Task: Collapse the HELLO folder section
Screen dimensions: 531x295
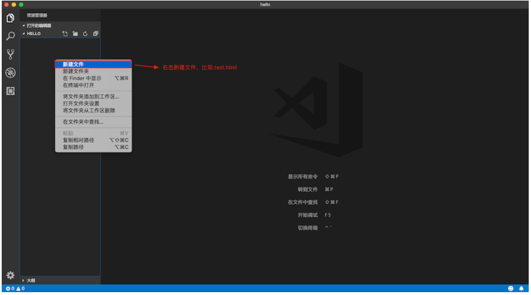Action: [31, 34]
